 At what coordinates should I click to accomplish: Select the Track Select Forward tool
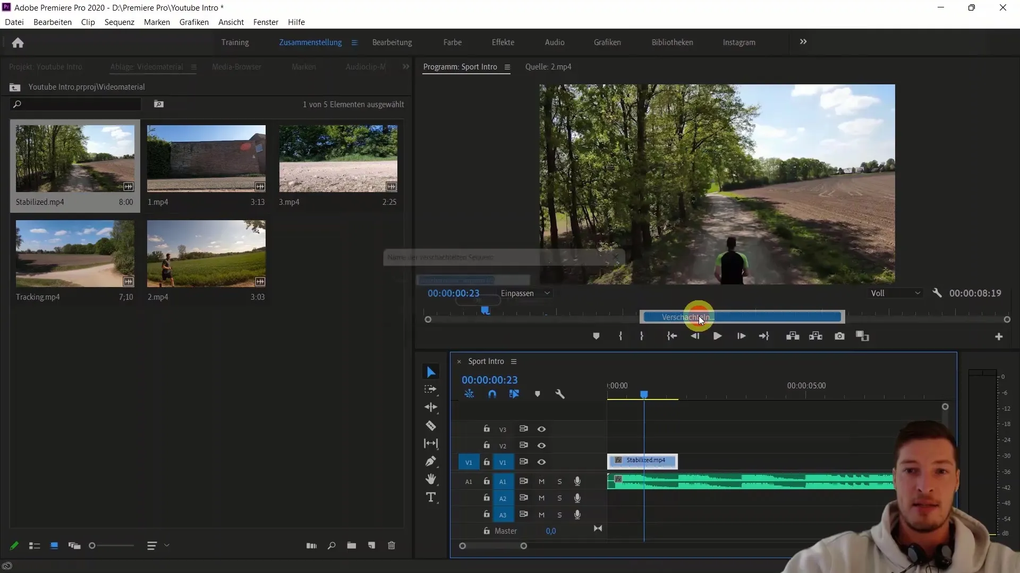tap(431, 389)
